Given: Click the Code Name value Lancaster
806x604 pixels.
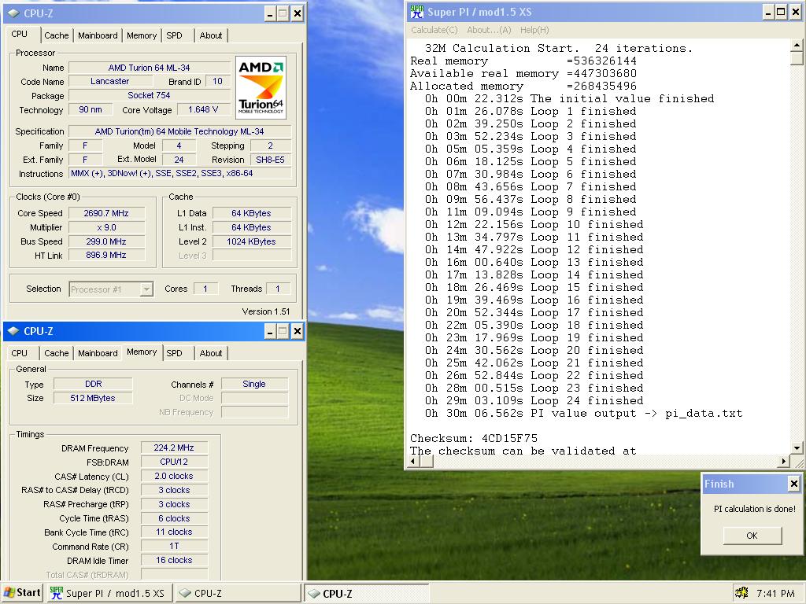Looking at the screenshot, I should pyautogui.click(x=110, y=81).
